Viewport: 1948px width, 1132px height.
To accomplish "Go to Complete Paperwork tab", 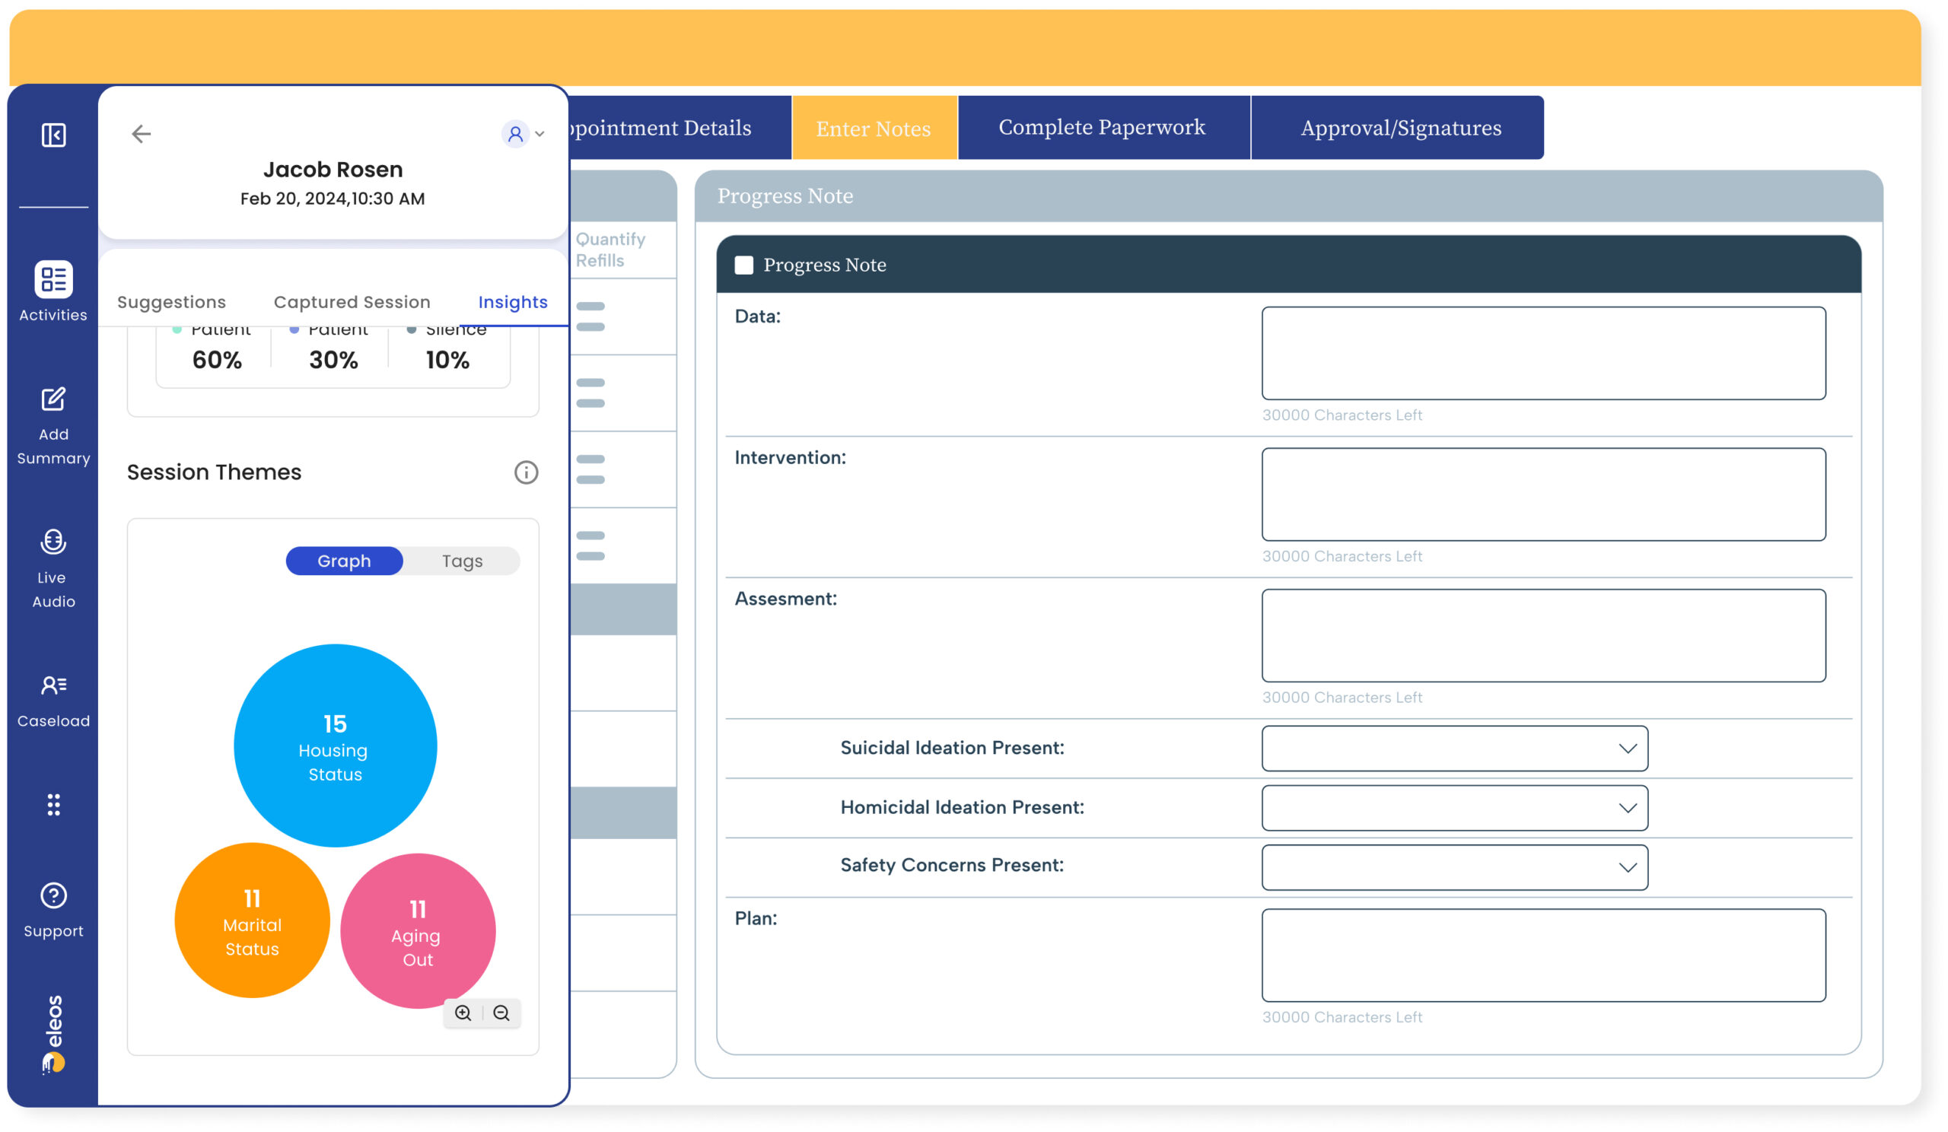I will click(1102, 128).
